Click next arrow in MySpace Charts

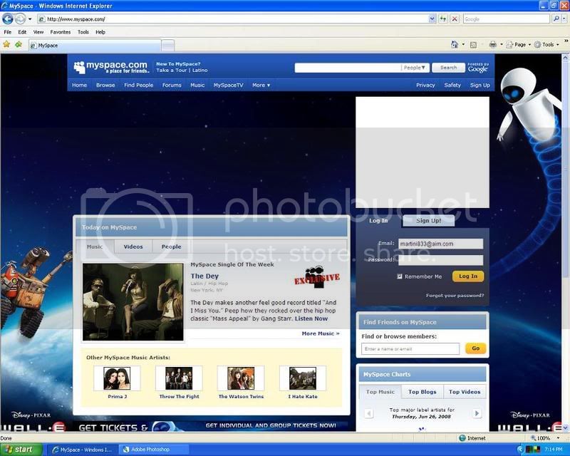(477, 413)
